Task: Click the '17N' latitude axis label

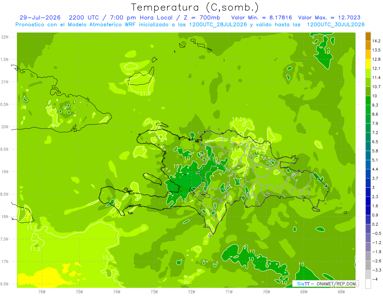Action: (x=5, y=262)
